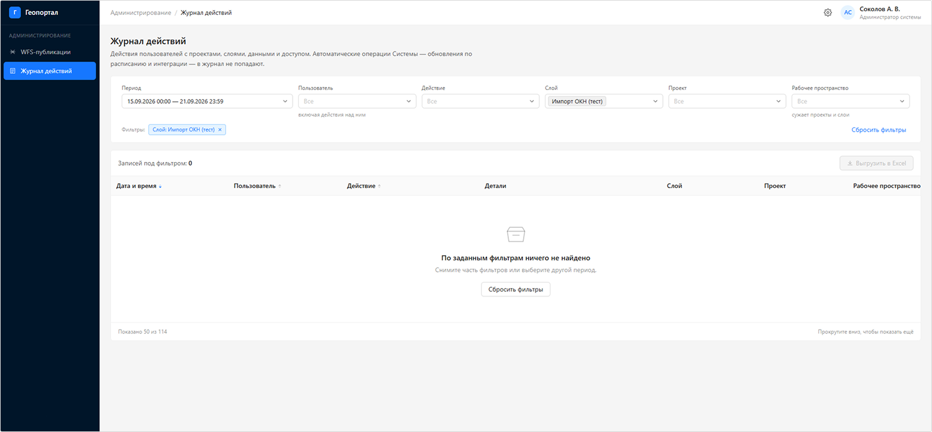932x432 pixels.
Task: Click the Геопортал logo icon
Action: pyautogui.click(x=15, y=12)
